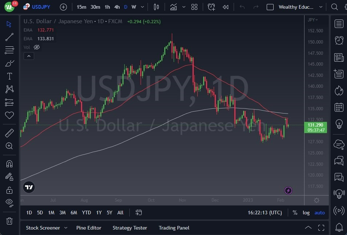Open the Strategy Tester tab
The image size is (347, 235).
130,228
